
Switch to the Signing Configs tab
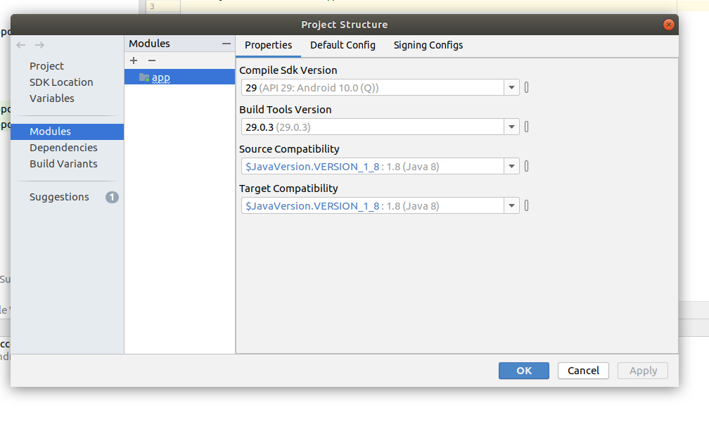click(x=428, y=45)
